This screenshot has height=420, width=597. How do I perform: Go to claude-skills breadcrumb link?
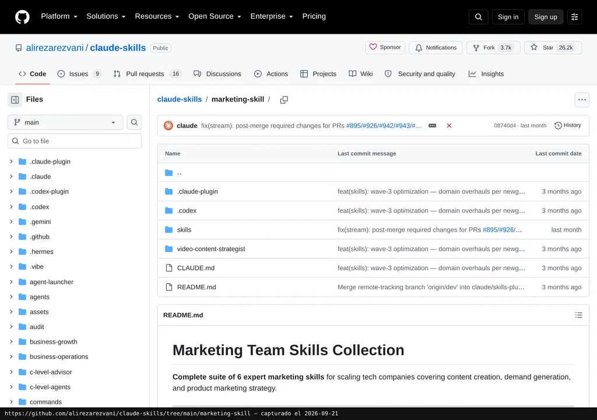pos(180,100)
